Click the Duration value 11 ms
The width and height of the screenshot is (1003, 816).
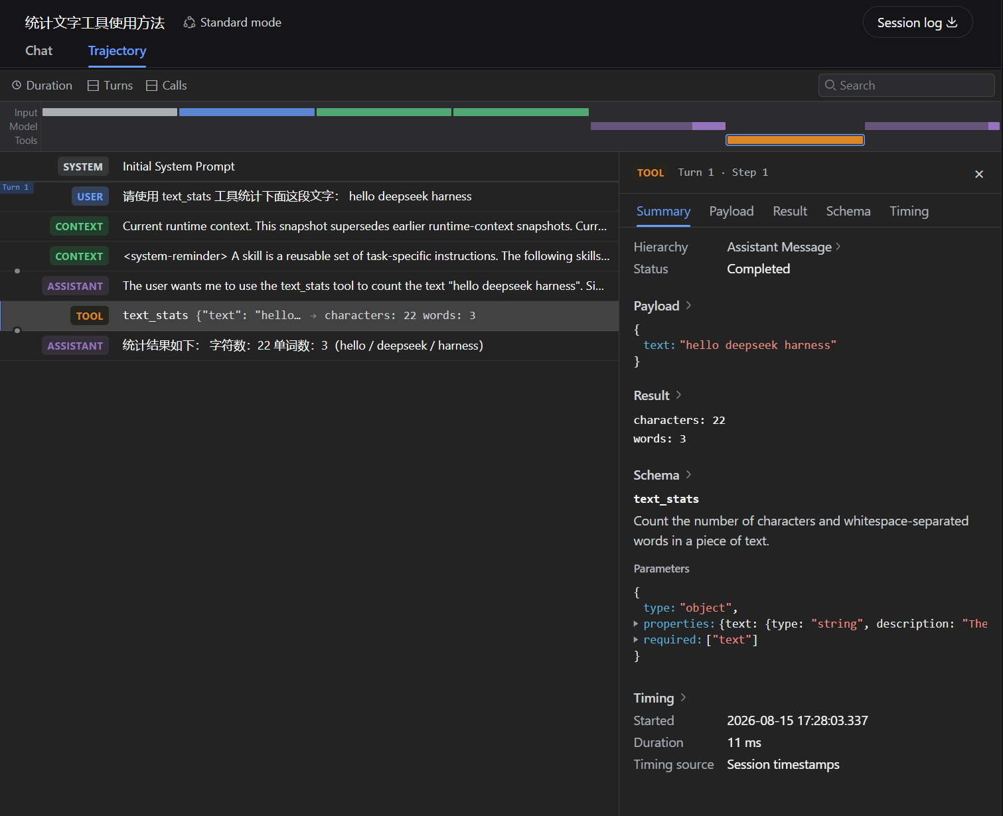(744, 742)
